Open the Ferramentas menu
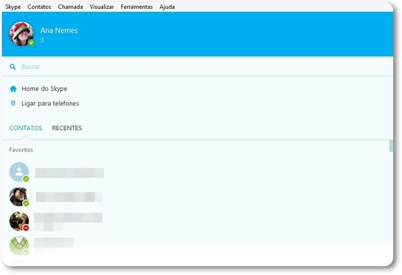 tap(137, 7)
